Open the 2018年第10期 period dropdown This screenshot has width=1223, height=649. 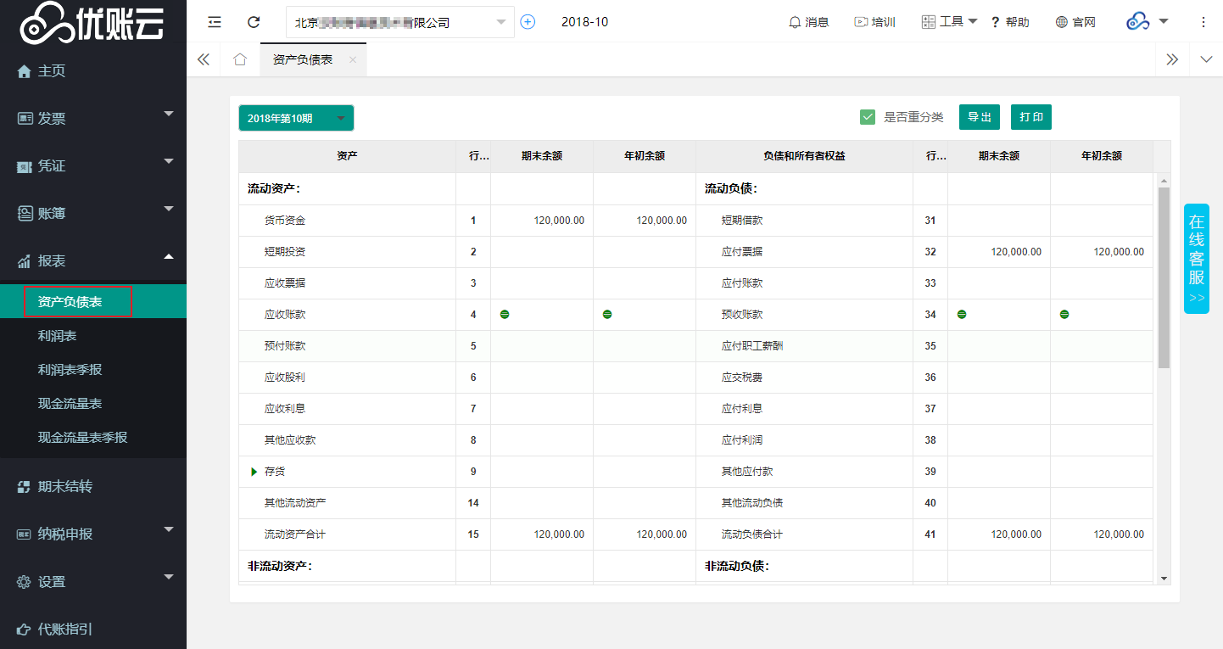point(296,118)
